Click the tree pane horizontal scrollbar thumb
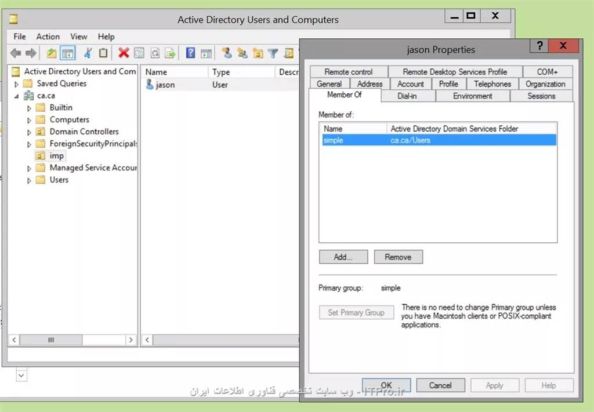This screenshot has height=412, width=594. coord(51,340)
